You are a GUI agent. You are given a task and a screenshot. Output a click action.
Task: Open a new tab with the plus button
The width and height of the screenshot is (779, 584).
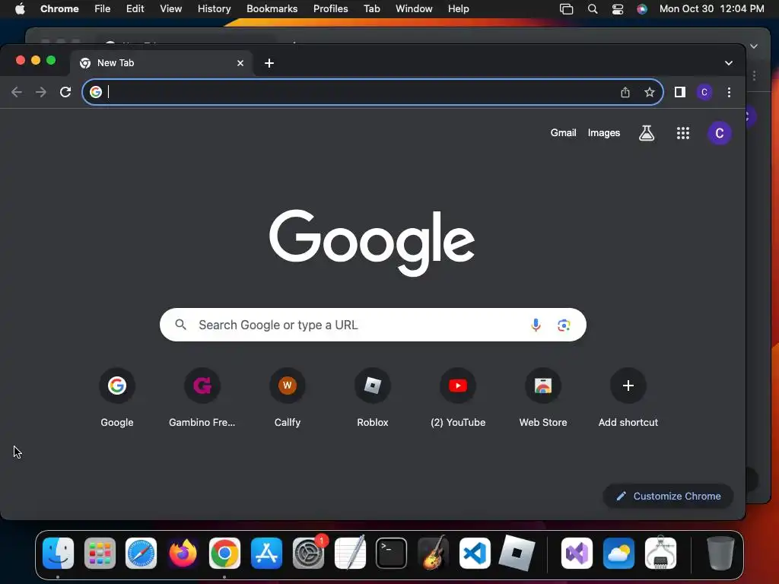[x=269, y=63]
